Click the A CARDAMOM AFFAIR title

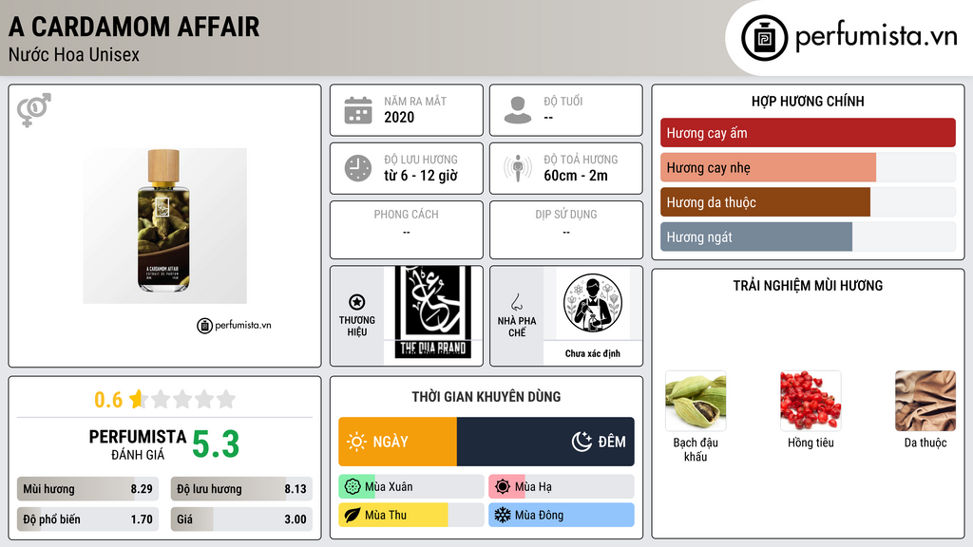[x=134, y=27]
